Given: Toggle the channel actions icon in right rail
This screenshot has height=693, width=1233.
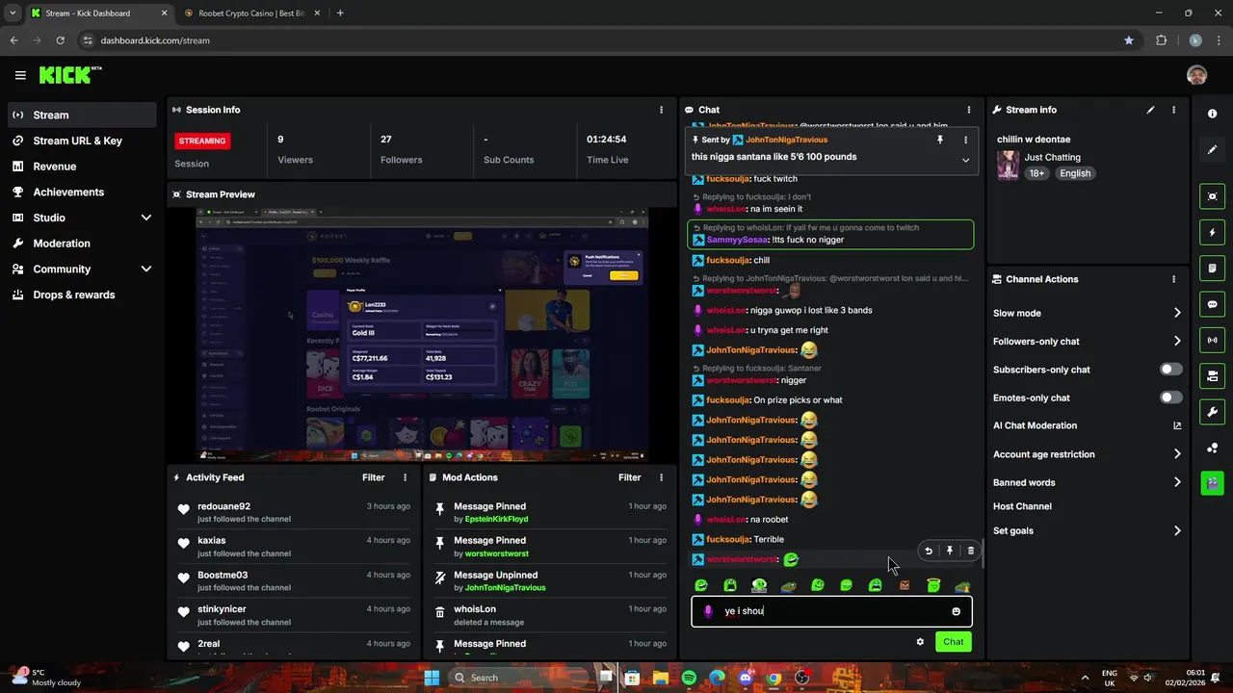Looking at the screenshot, I should 1212,375.
